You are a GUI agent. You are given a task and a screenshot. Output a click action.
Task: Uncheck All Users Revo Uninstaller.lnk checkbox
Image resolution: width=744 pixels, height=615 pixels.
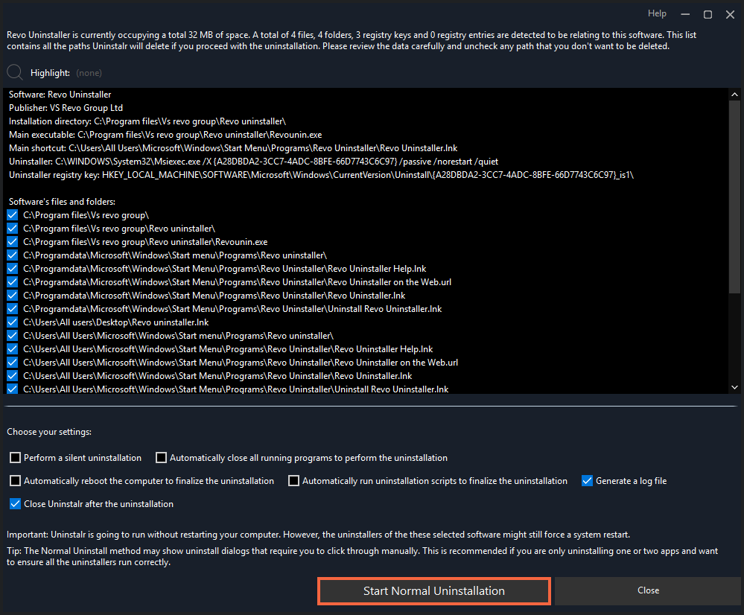pos(13,376)
